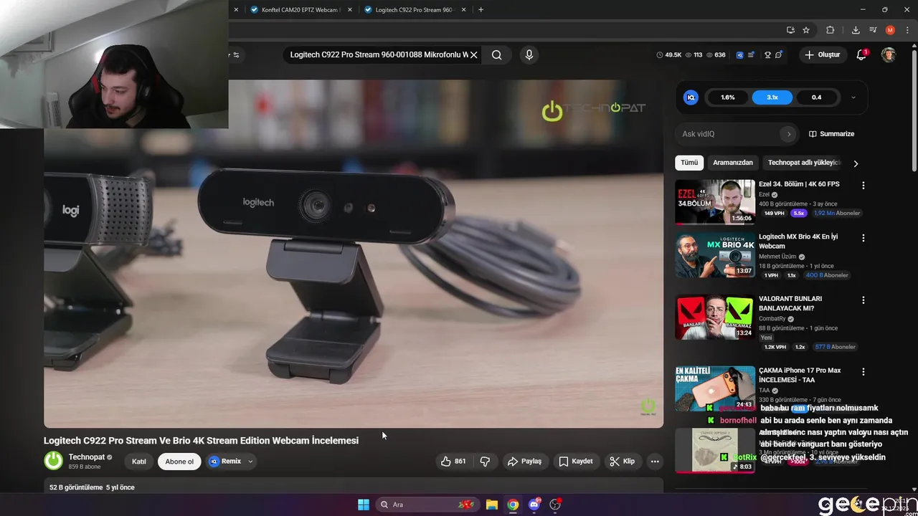Close the Konftel CAM20 tab
This screenshot has height=516, width=918.
click(x=350, y=10)
